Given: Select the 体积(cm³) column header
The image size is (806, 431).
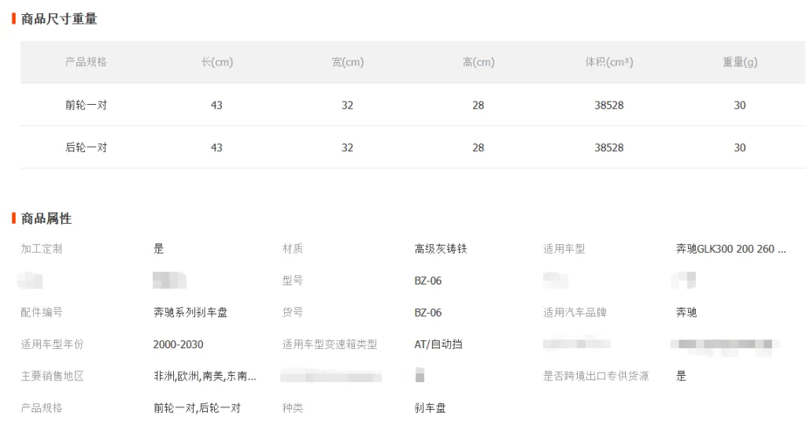Looking at the screenshot, I should point(608,62).
